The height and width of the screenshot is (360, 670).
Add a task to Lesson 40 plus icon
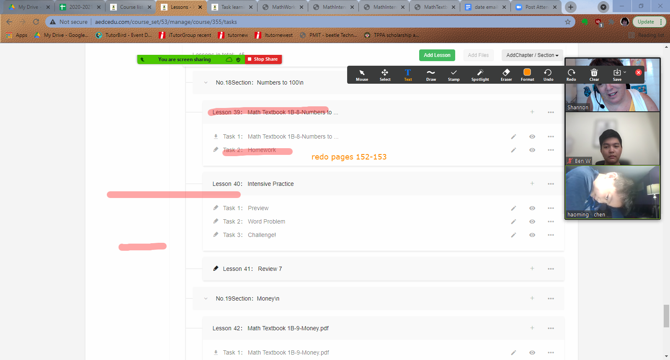point(532,183)
